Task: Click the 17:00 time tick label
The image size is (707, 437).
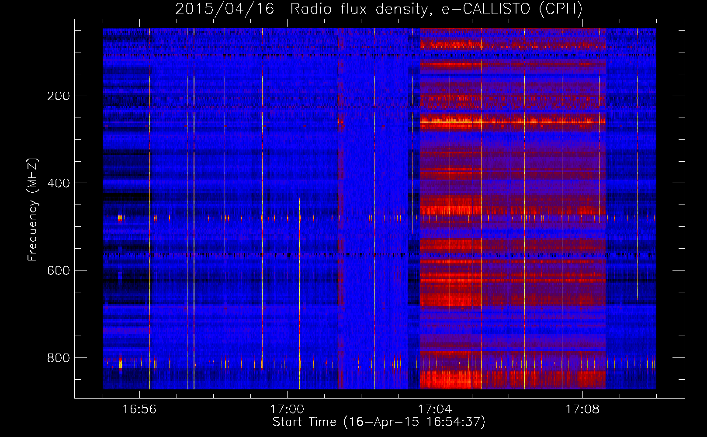Action: (x=287, y=409)
